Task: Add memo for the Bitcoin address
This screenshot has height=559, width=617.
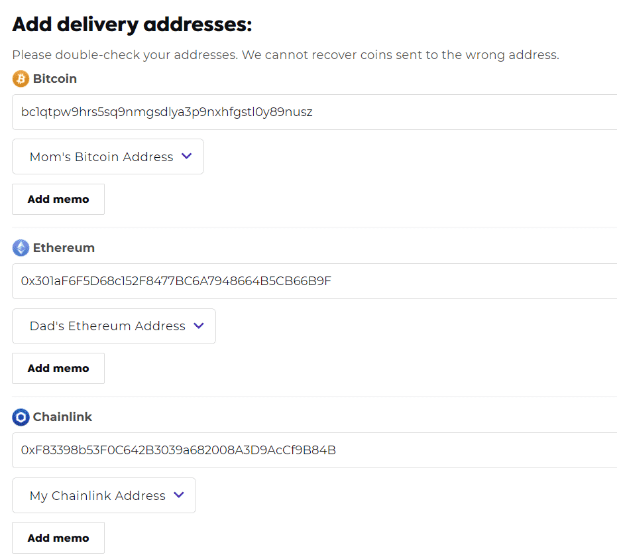Action: [x=58, y=199]
